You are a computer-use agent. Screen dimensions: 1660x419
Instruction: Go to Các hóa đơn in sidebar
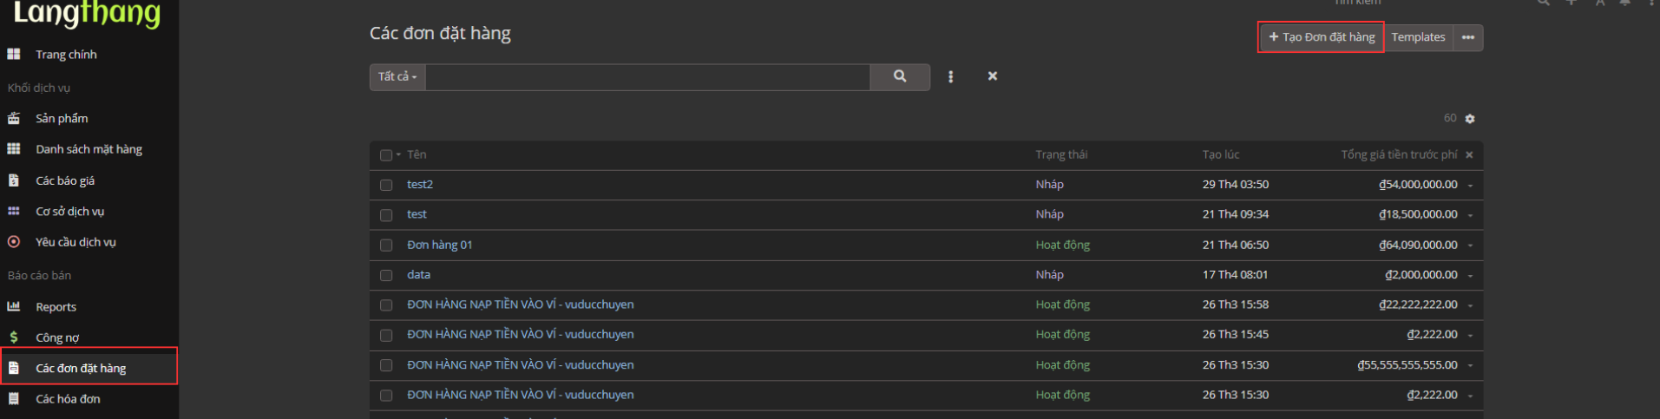click(x=68, y=399)
